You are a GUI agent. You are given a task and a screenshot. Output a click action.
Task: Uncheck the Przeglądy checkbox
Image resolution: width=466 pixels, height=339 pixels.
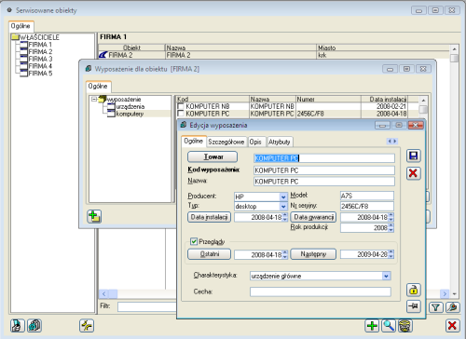point(194,241)
